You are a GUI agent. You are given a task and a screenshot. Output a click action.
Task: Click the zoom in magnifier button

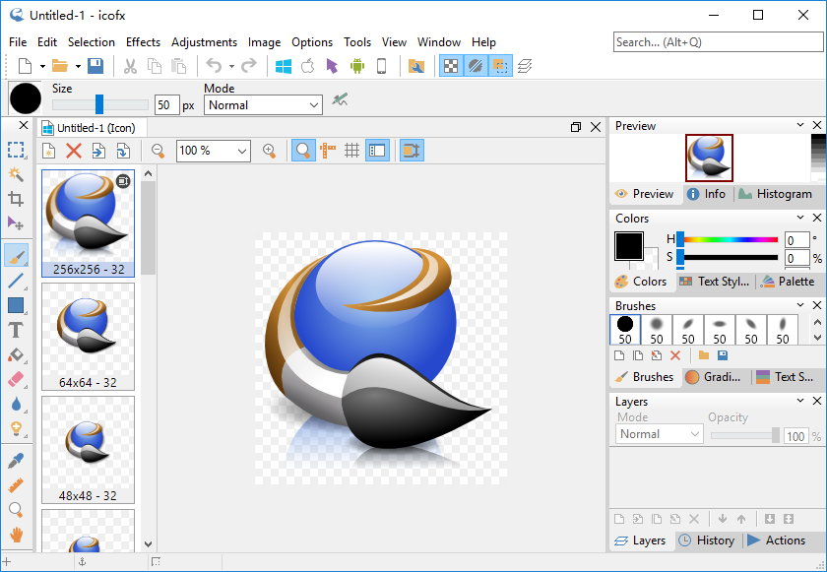[269, 151]
